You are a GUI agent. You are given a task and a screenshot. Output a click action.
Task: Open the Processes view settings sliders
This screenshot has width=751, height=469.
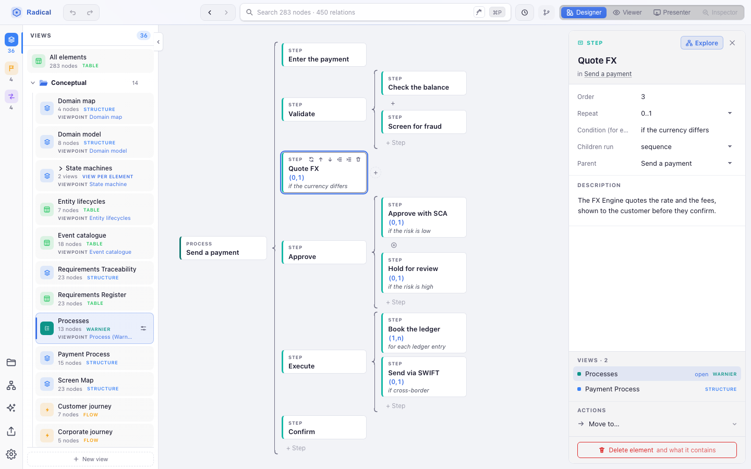pos(143,328)
